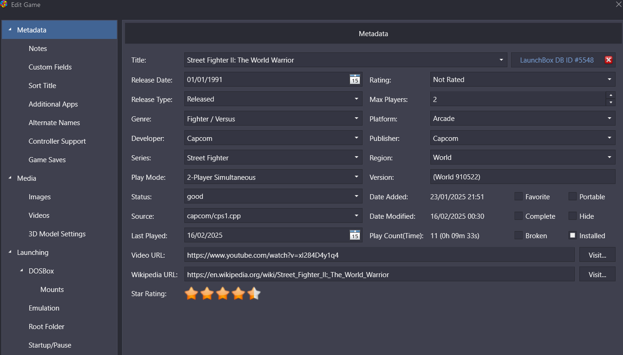Open the Last Played calendar picker
Screen dimensions: 623x355
pyautogui.click(x=355, y=235)
